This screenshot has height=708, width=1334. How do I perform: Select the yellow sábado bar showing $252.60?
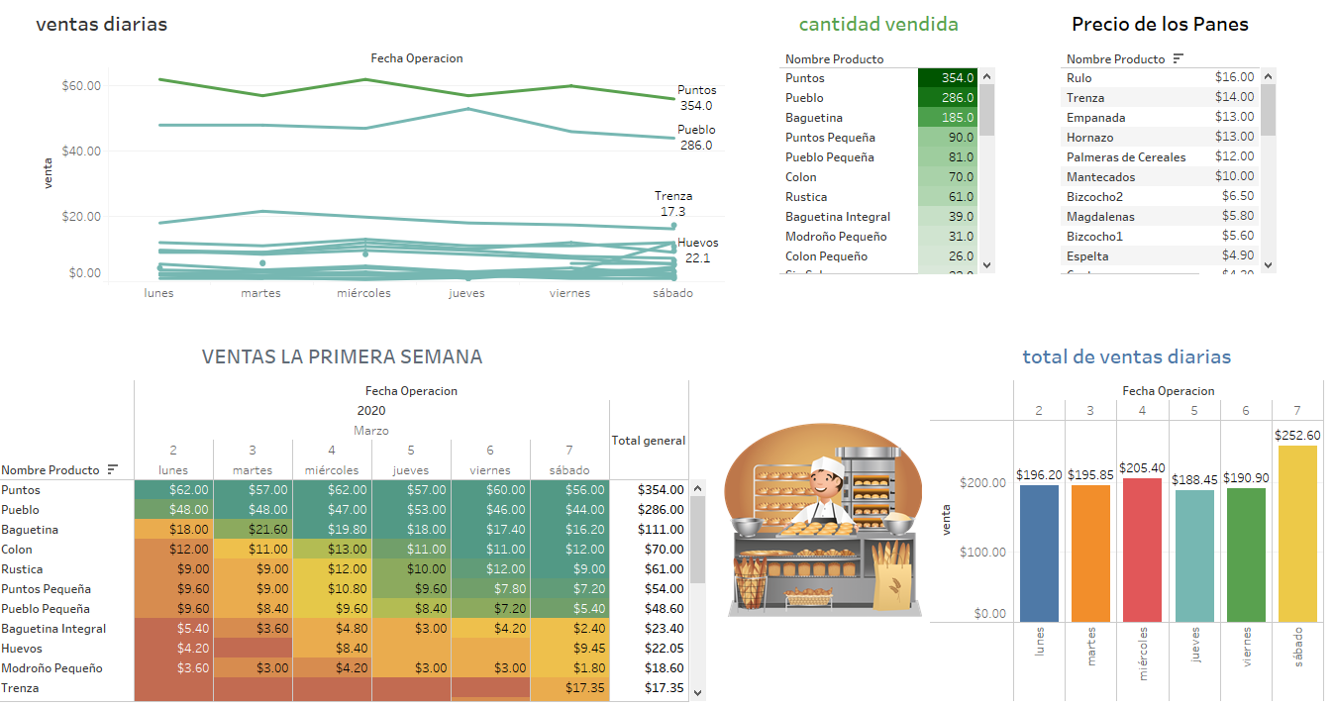coord(1297,533)
